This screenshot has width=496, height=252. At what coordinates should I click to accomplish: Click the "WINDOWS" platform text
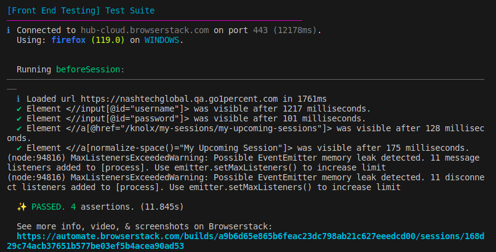point(164,40)
